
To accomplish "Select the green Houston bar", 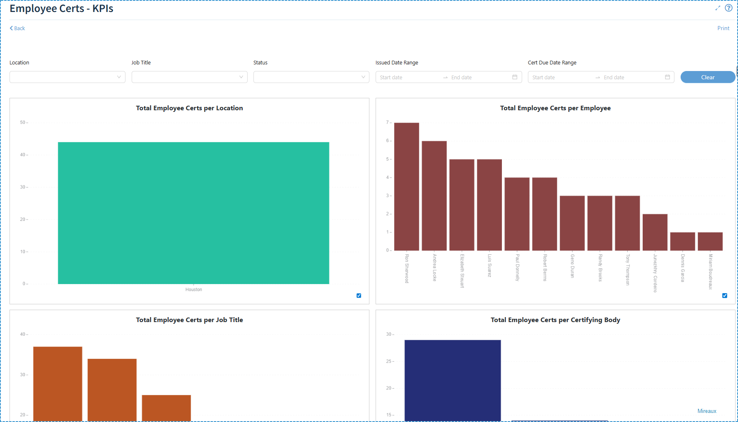I will click(194, 213).
